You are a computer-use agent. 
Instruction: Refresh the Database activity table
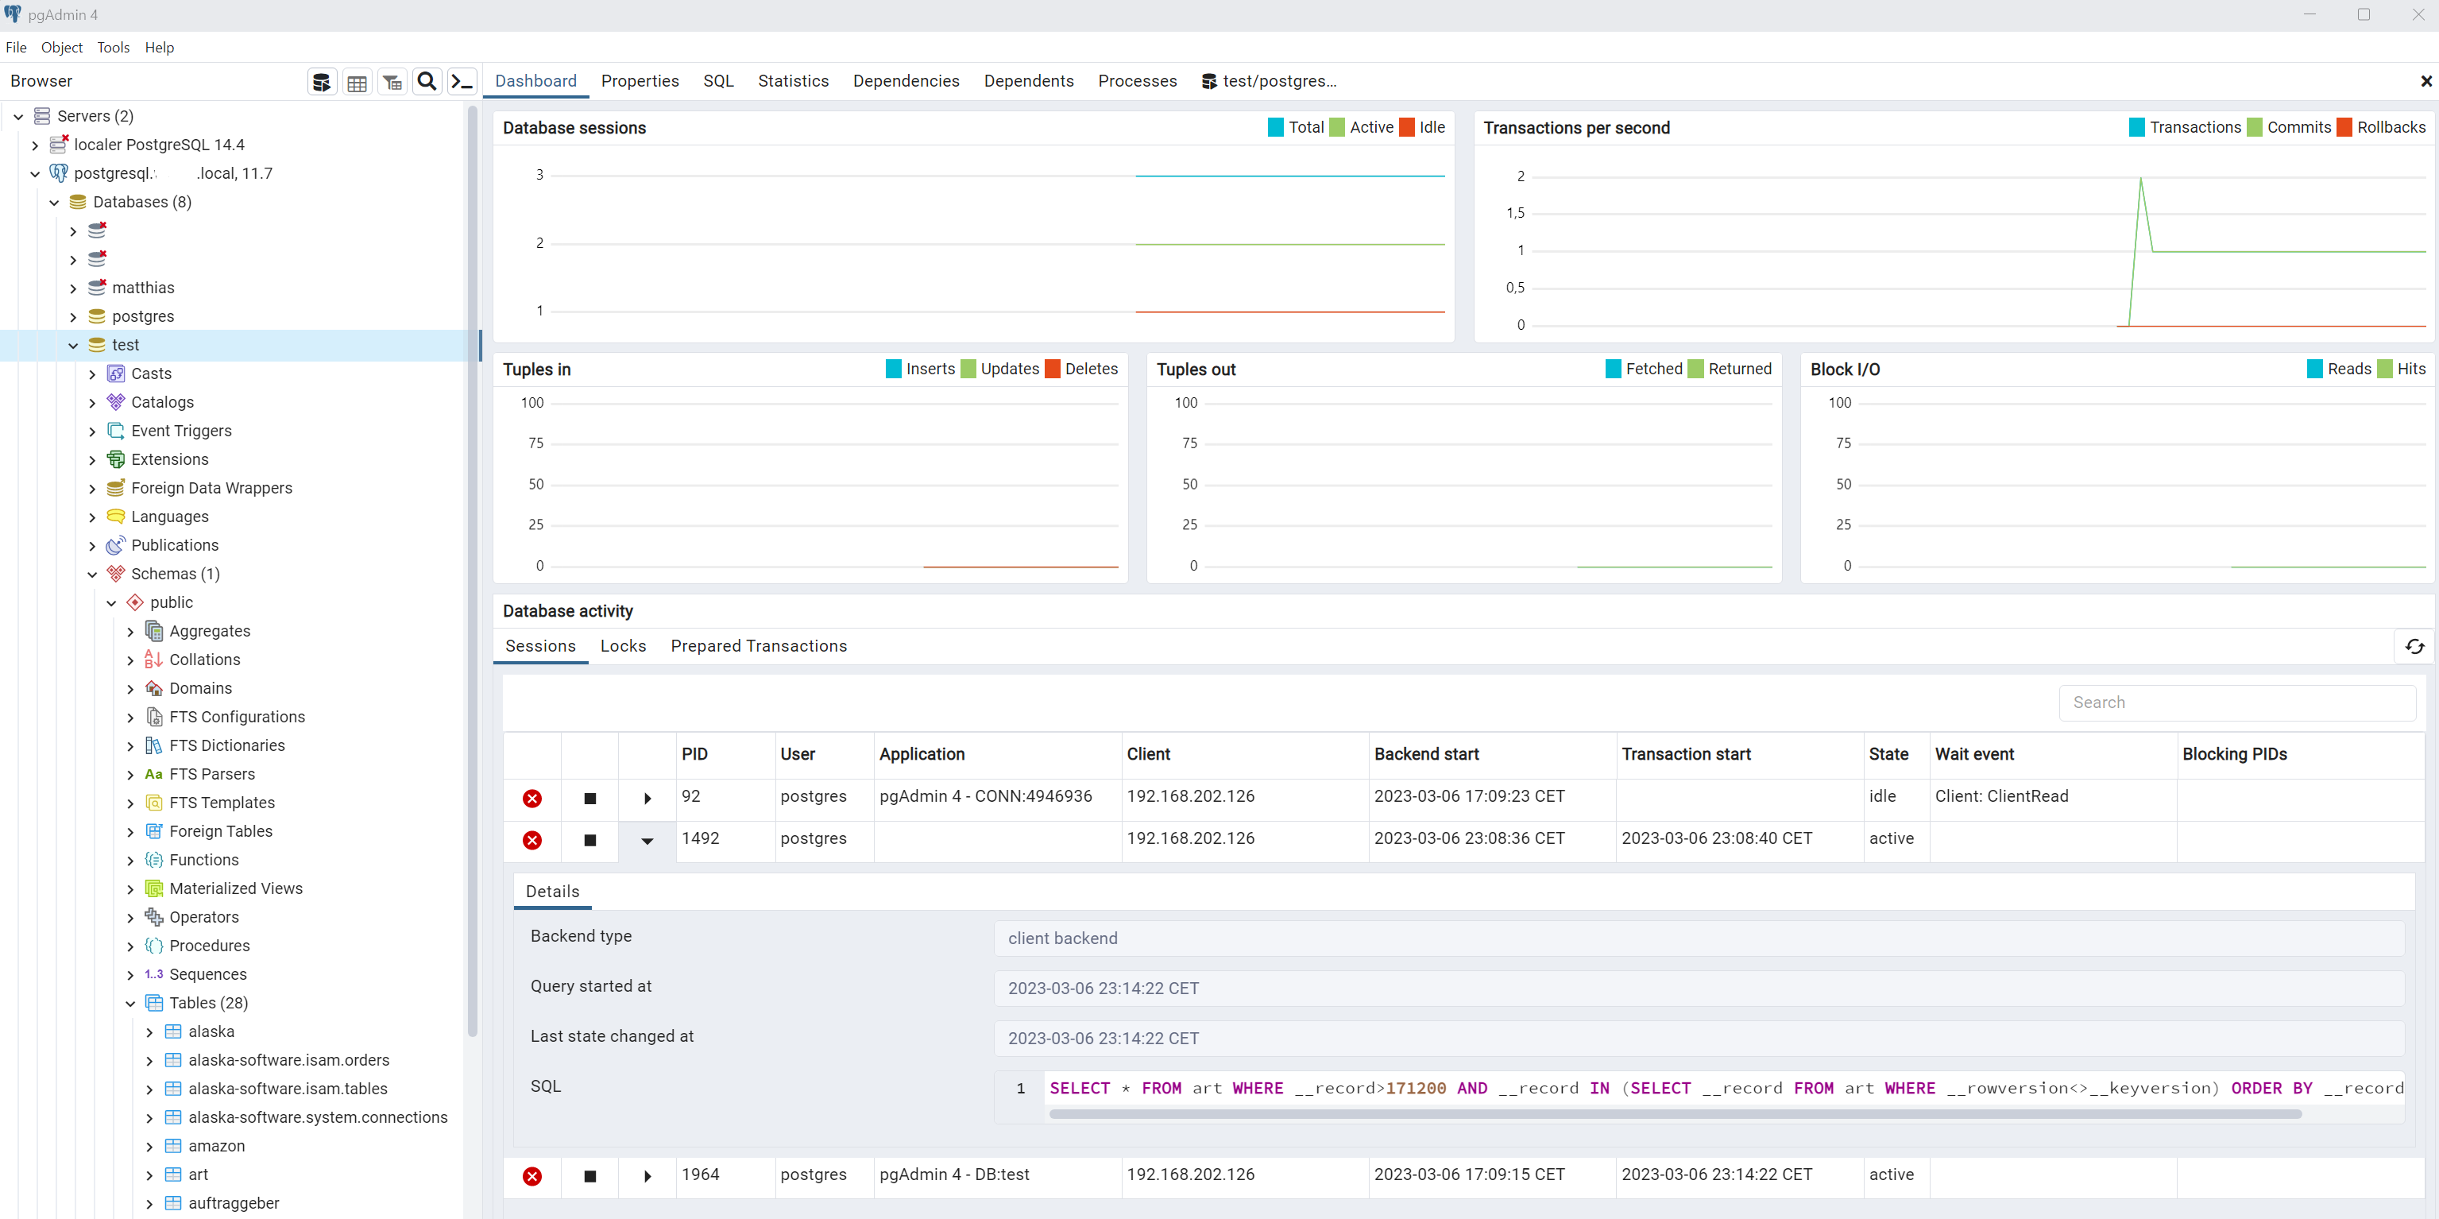[2414, 647]
